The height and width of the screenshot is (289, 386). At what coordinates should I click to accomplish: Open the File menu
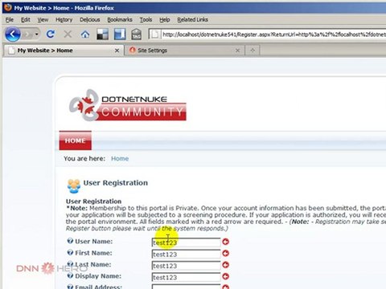10,20
